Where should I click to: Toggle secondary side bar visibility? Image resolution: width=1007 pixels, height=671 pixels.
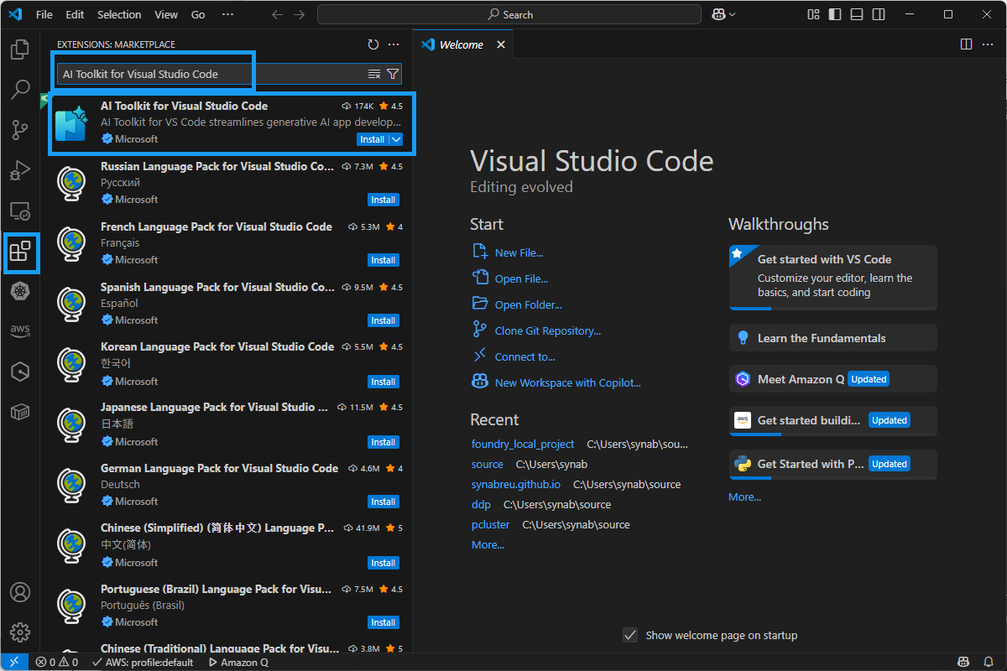click(x=879, y=14)
